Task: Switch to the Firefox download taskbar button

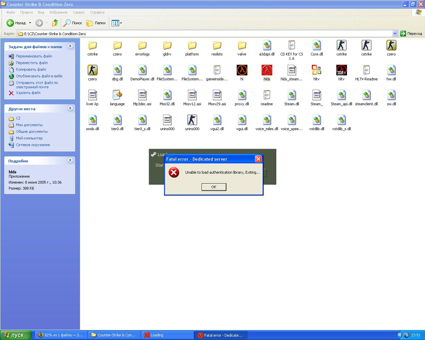Action: pos(61,335)
